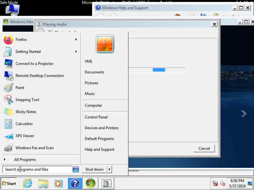Switch to Playing Audio troubleshooter taskbar button

pyautogui.click(x=106, y=183)
